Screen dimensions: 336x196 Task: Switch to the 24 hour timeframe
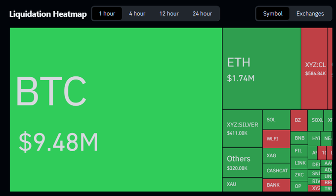tap(202, 14)
